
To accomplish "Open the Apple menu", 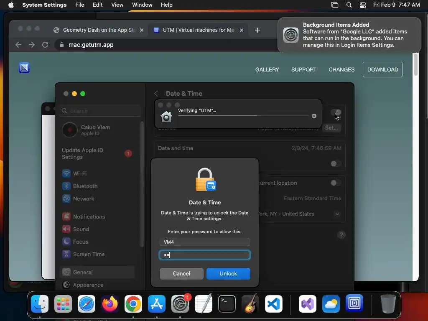I will (11, 5).
